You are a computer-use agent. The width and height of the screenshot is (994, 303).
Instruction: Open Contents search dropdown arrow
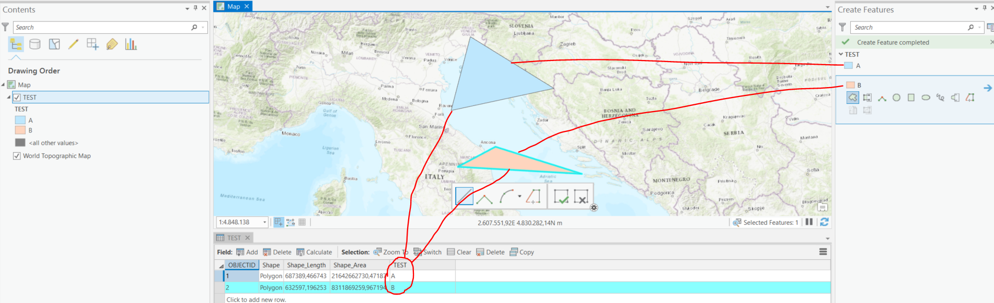[203, 27]
